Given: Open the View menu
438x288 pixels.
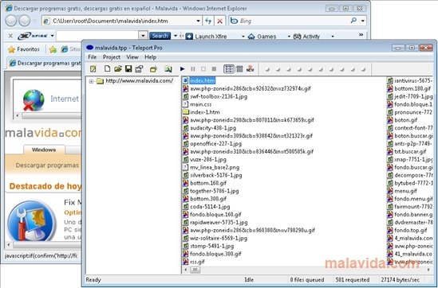Looking at the screenshot, I should point(132,57).
